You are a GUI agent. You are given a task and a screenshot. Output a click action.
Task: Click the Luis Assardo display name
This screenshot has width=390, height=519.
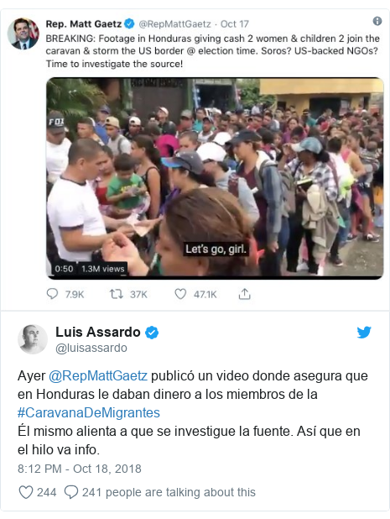coord(98,332)
